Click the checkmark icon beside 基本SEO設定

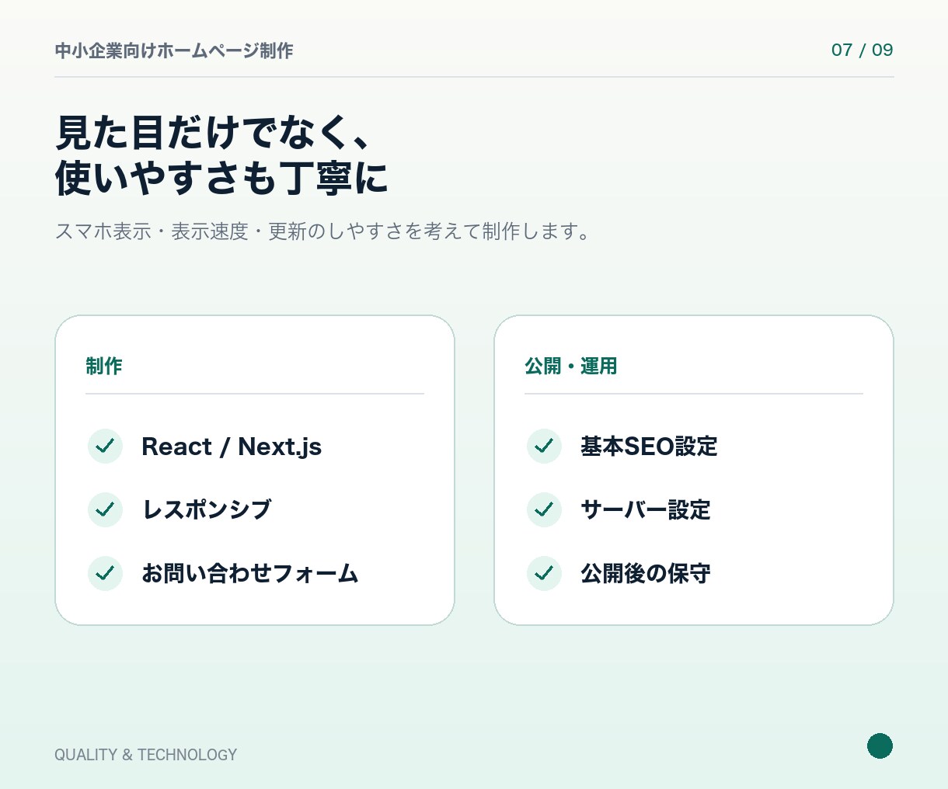[x=544, y=447]
